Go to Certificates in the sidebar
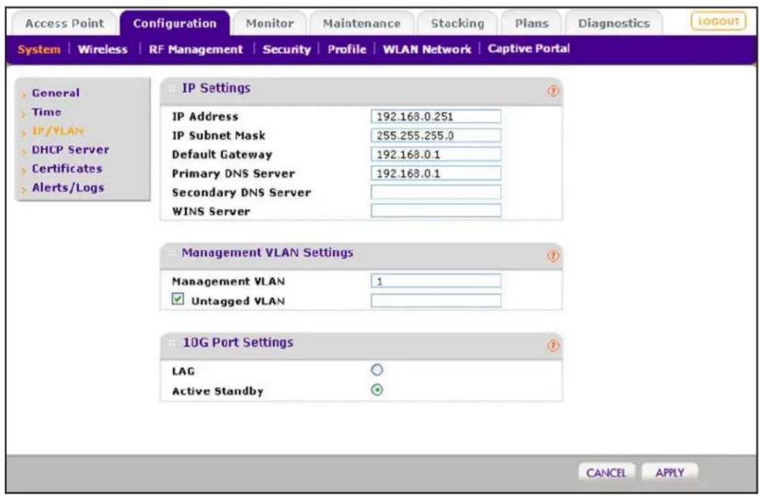760x495 pixels. [67, 169]
